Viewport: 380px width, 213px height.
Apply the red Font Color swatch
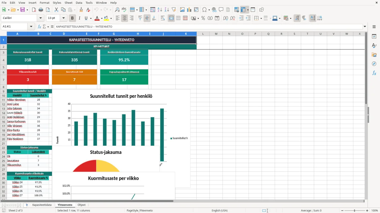(97, 18)
